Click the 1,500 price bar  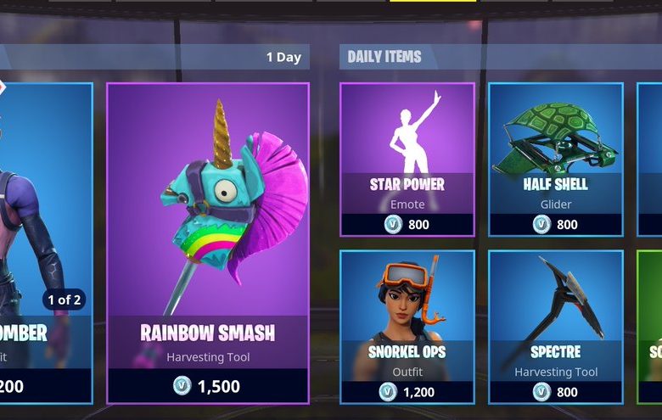point(208,386)
